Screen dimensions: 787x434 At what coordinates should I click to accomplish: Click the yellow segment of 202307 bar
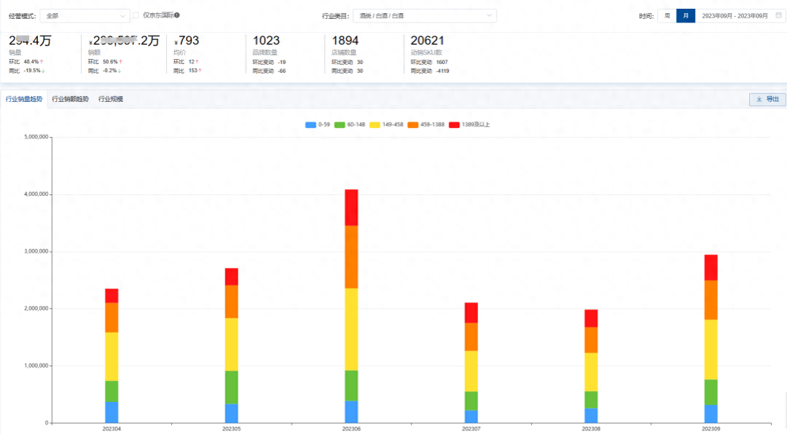(x=471, y=371)
